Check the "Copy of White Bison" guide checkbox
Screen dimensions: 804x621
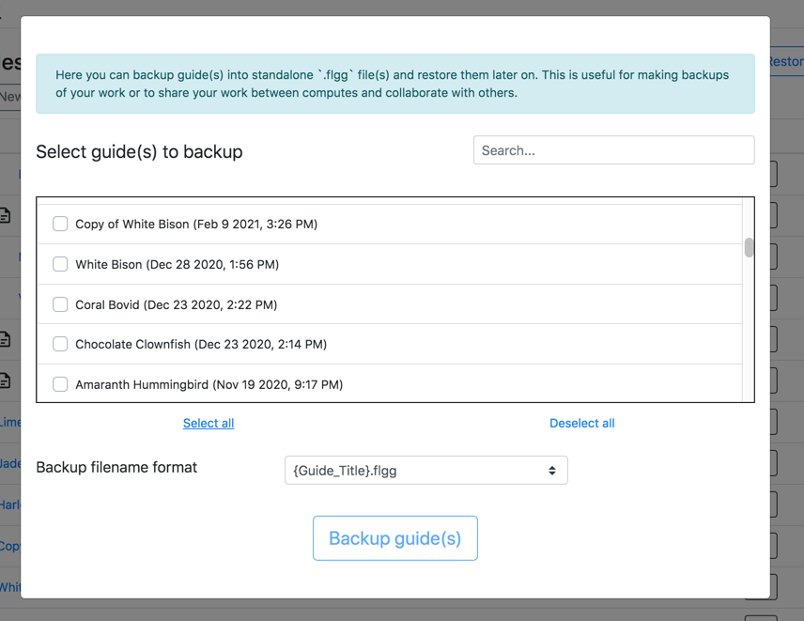(60, 224)
